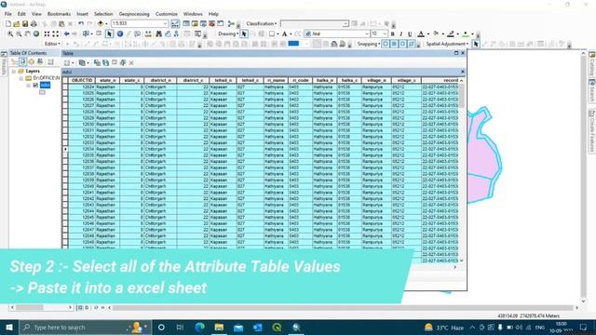This screenshot has width=596, height=335.
Task: Save the current map document
Action: click(25, 24)
